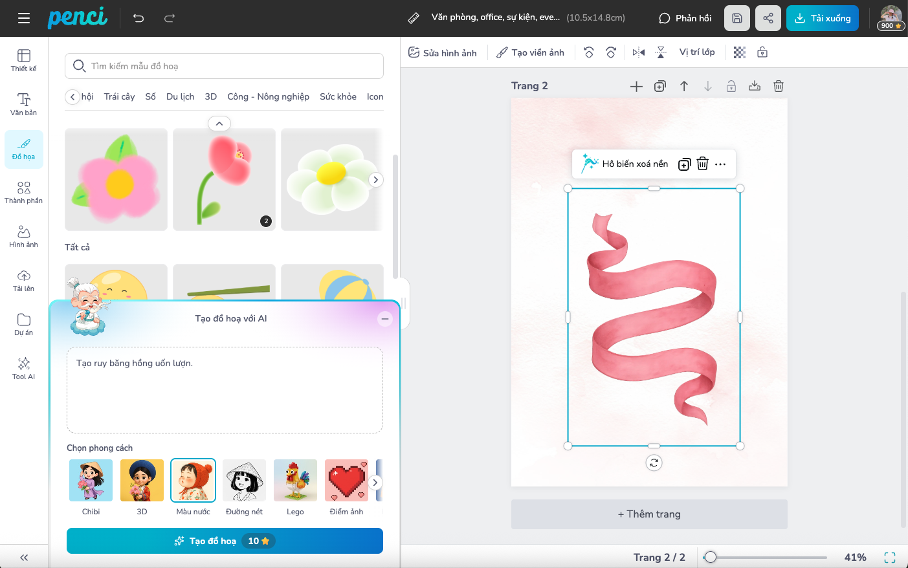The height and width of the screenshot is (568, 908).
Task: Collapse the featured graphics section chevron
Action: (x=219, y=124)
